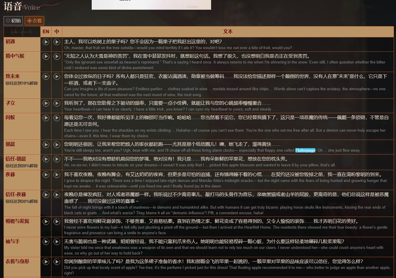This screenshot has width=396, height=278.
Task: Click the Chinese line starting 我不喜欢夜晚
Action: pyautogui.click(x=223, y=175)
